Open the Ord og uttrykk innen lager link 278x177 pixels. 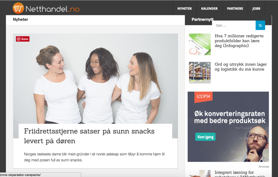241,67
